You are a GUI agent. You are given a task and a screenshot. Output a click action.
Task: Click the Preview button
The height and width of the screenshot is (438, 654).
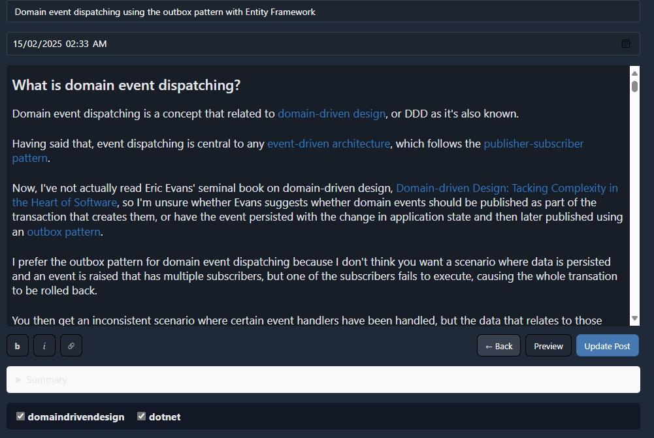pyautogui.click(x=548, y=346)
